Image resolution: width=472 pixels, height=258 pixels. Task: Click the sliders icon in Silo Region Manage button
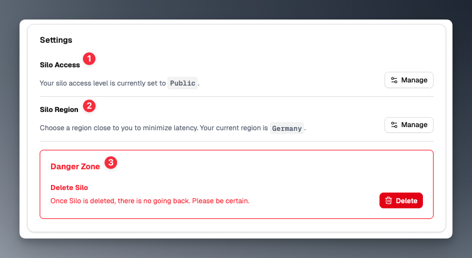394,125
